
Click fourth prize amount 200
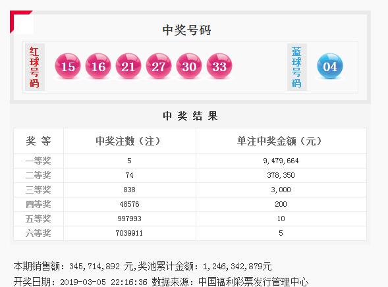click(281, 204)
